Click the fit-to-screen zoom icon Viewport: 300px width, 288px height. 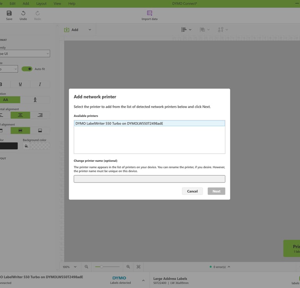[x=138, y=267]
